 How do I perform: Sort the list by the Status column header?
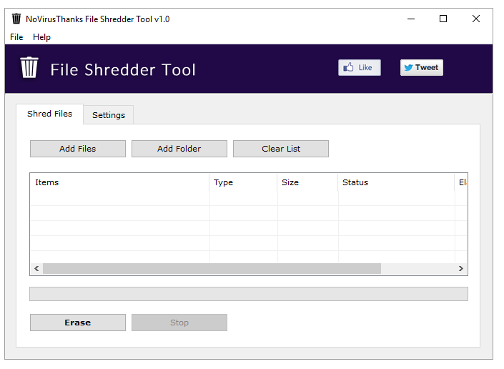396,182
